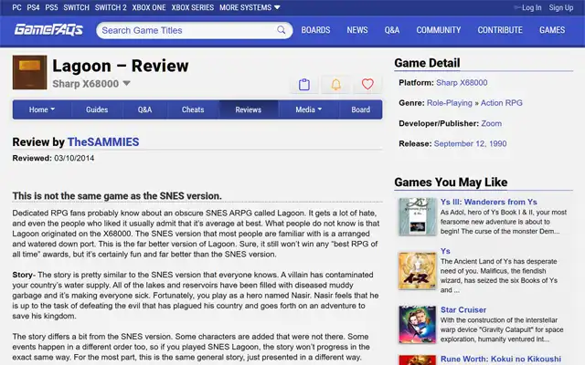Click the search magnifier icon
This screenshot has height=365, width=585.
pyautogui.click(x=282, y=30)
